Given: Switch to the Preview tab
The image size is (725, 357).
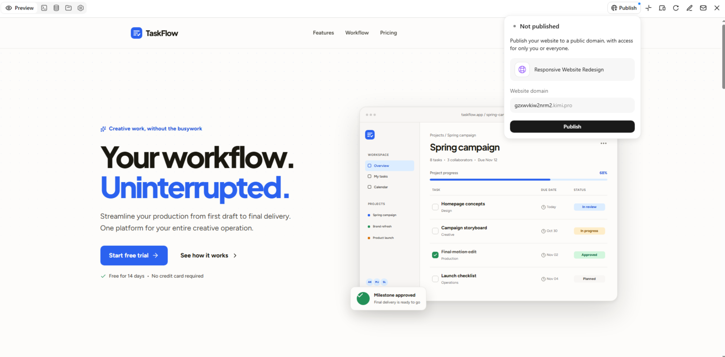Looking at the screenshot, I should point(19,8).
